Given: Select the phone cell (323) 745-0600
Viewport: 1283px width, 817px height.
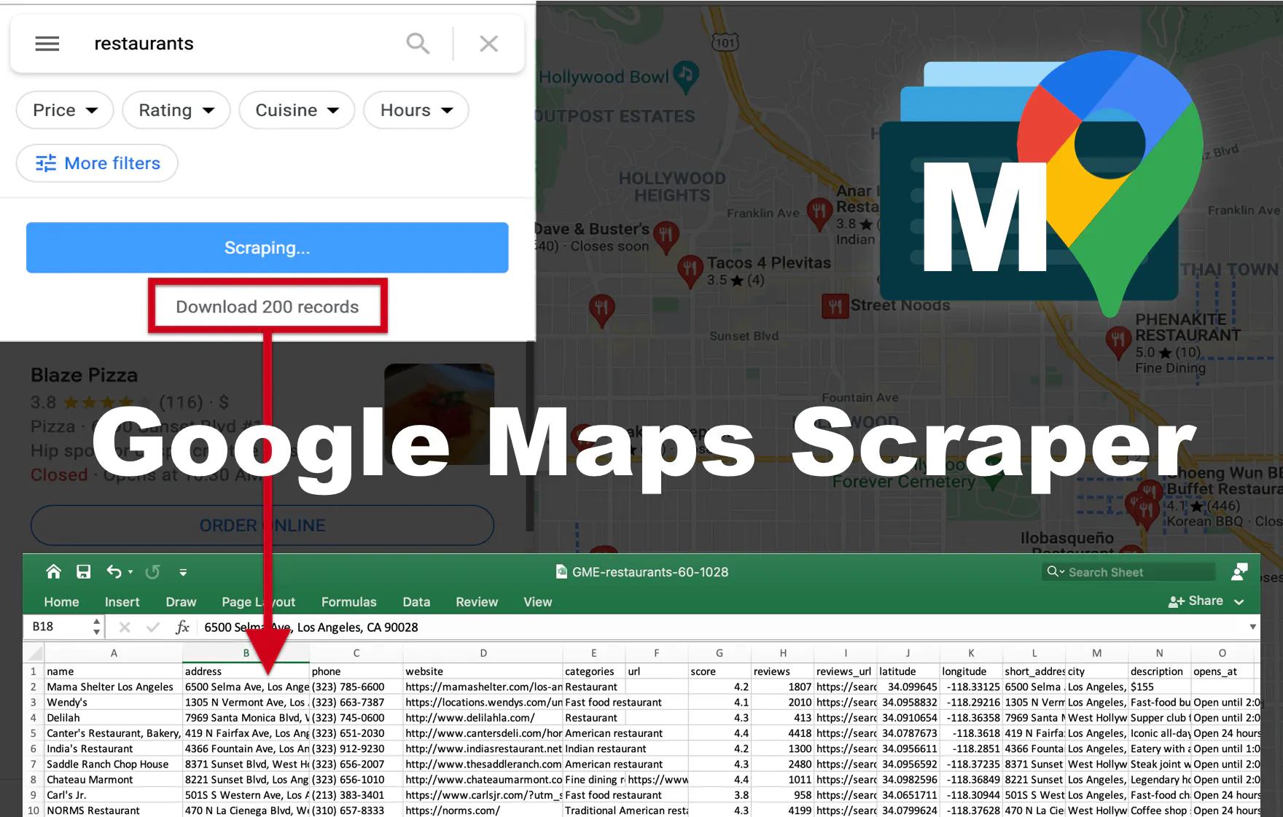Looking at the screenshot, I should (x=356, y=718).
